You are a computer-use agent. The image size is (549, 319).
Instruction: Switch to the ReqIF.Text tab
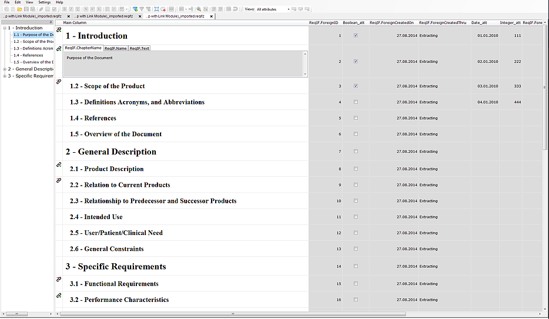click(139, 48)
